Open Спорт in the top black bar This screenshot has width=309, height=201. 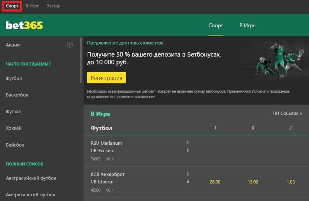pyautogui.click(x=12, y=6)
